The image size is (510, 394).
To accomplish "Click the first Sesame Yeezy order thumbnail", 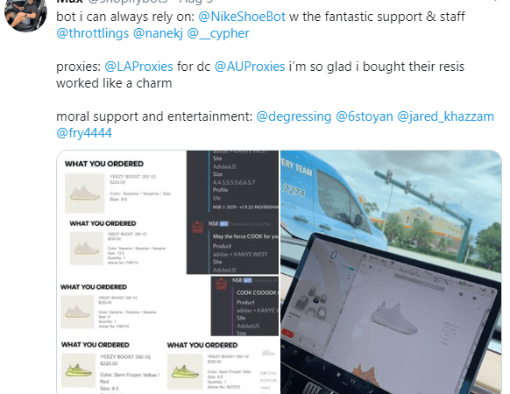I will 85,193.
